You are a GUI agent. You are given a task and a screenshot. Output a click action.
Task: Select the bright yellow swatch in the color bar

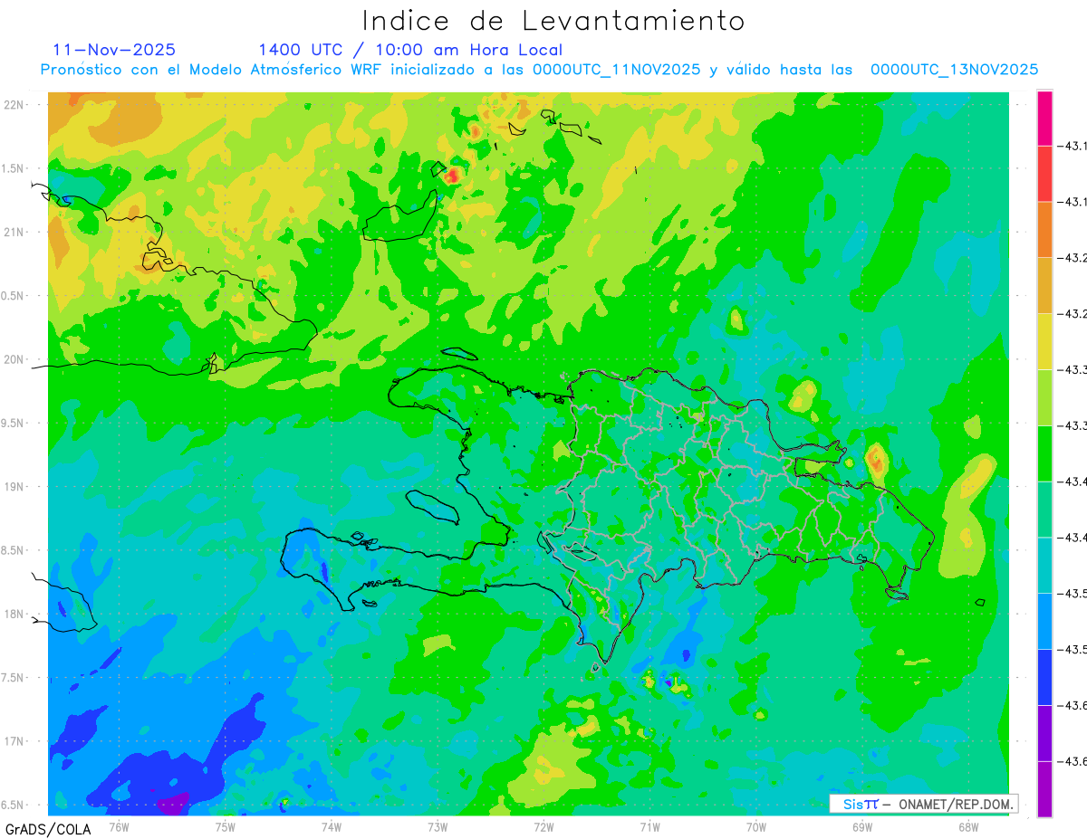1044,341
